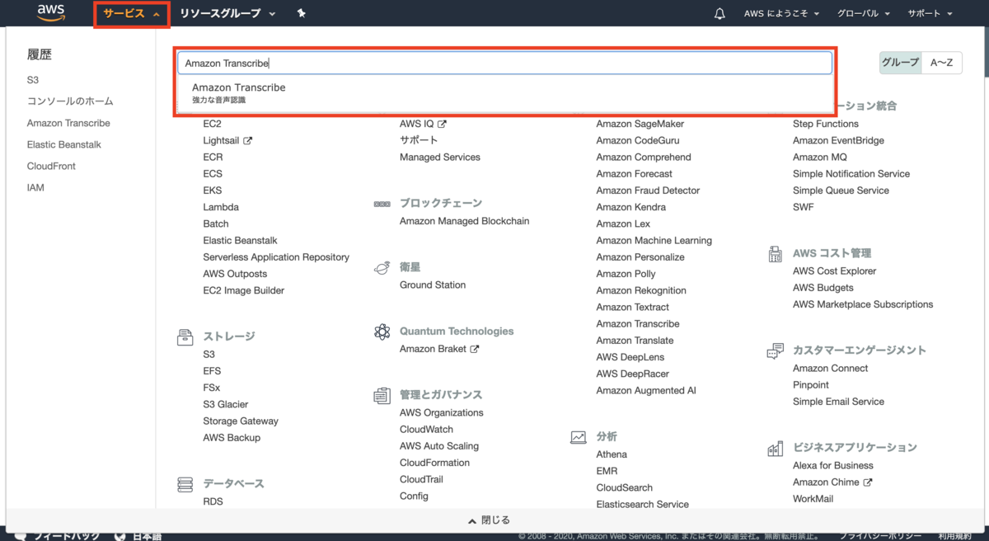Close the services panel with 閉じる
The image size is (989, 541).
point(490,520)
